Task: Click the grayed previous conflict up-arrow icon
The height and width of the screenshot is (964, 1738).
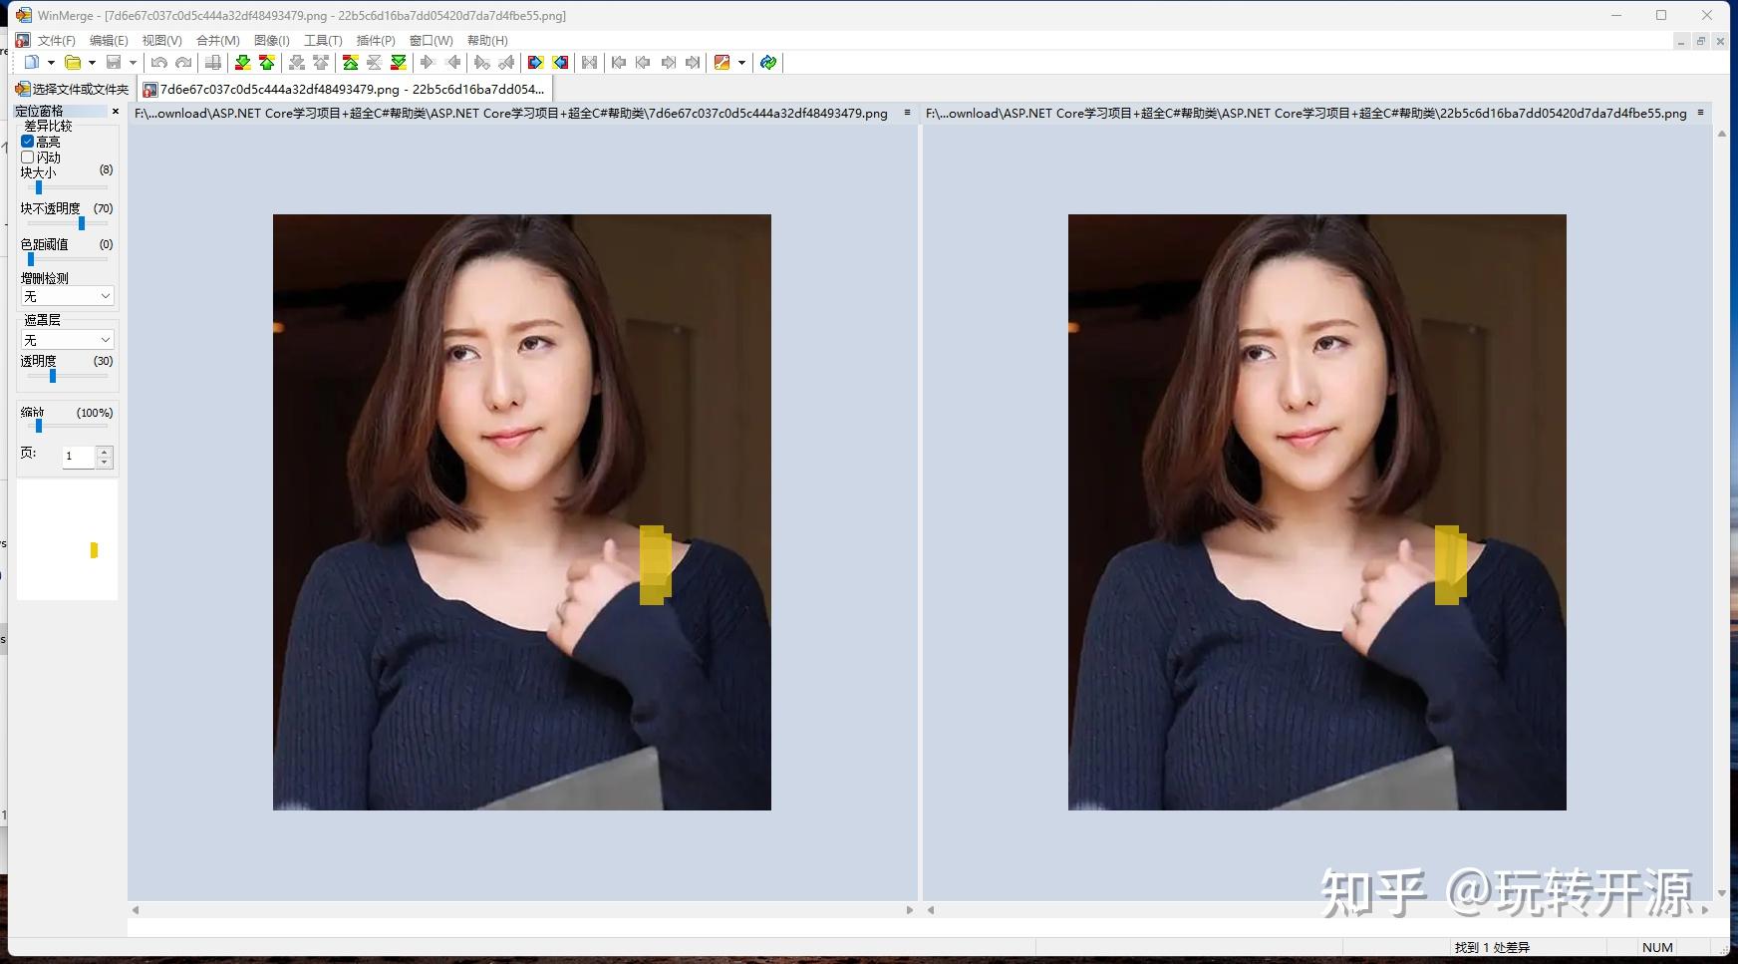Action: click(x=321, y=62)
